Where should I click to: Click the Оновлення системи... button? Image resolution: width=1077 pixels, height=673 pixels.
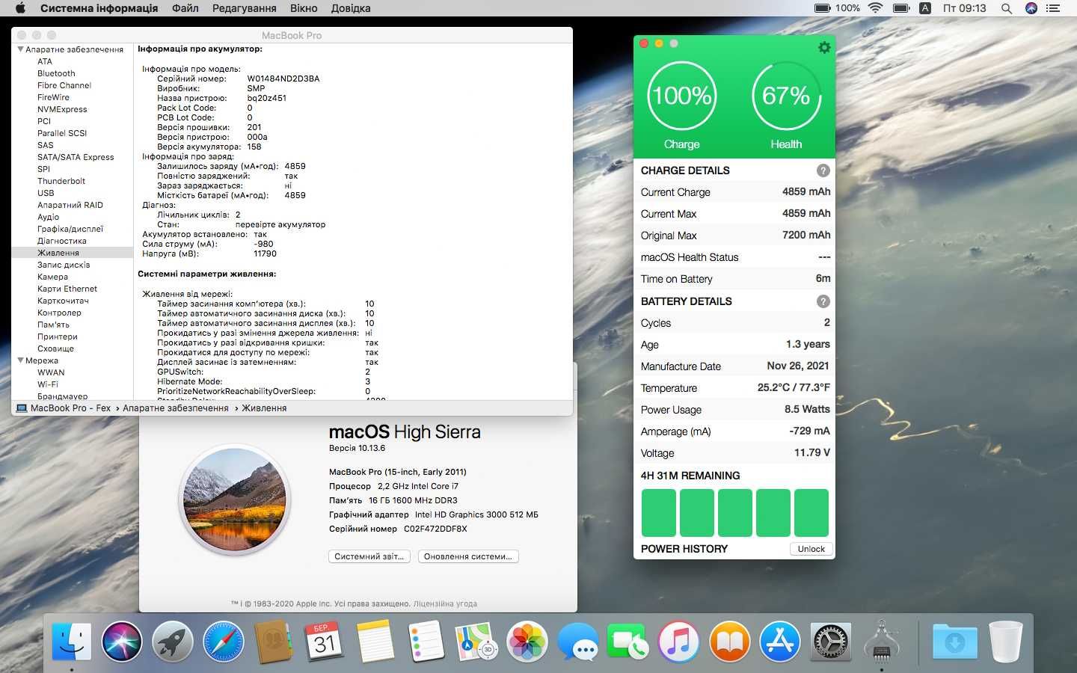pos(468,556)
